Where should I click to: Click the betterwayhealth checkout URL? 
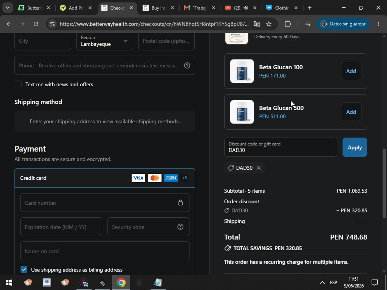tap(154, 24)
